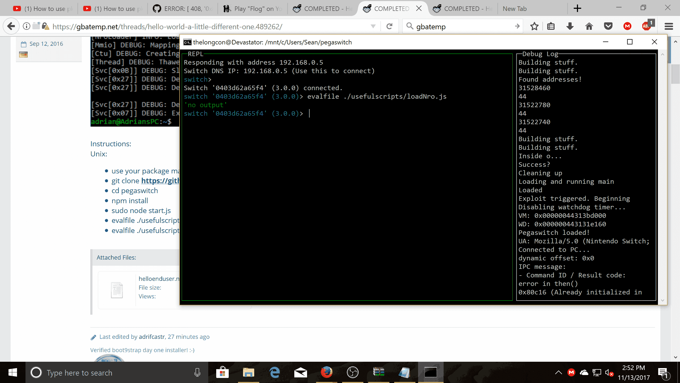Switch to Firefox in the taskbar
680x383 pixels.
(326, 372)
